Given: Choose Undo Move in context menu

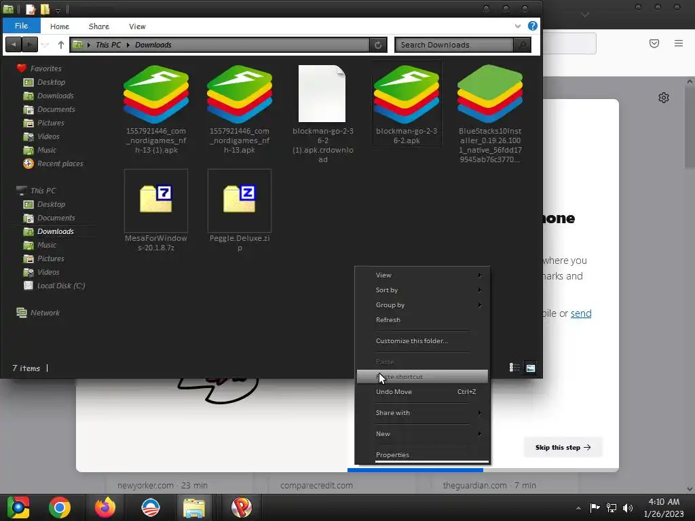Looking at the screenshot, I should pos(422,392).
